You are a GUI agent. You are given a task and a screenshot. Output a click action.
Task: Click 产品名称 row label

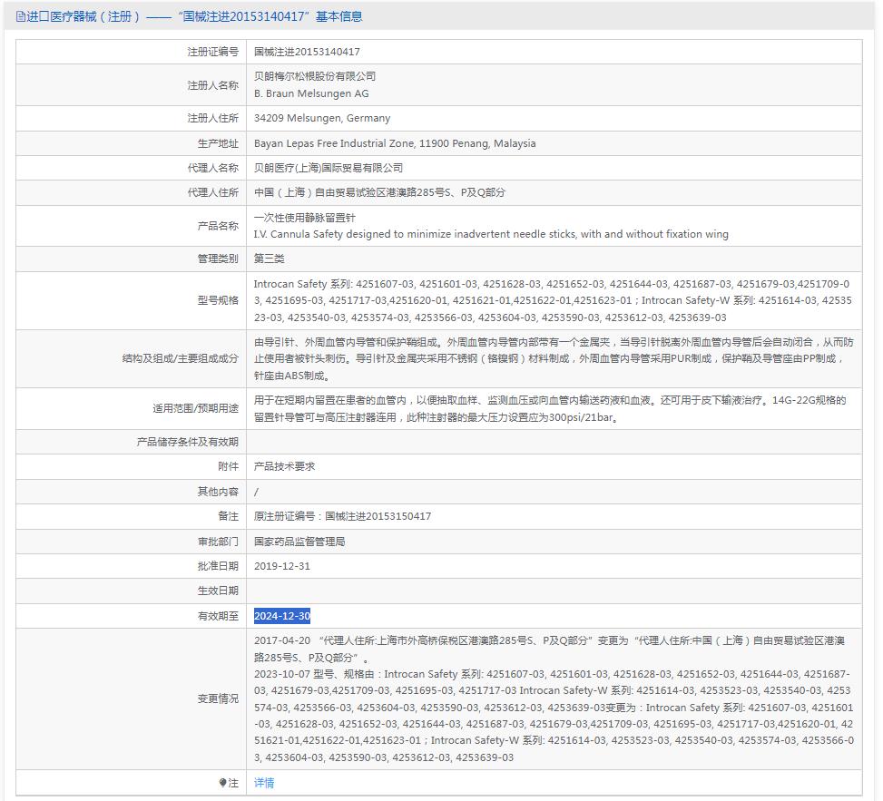[218, 226]
